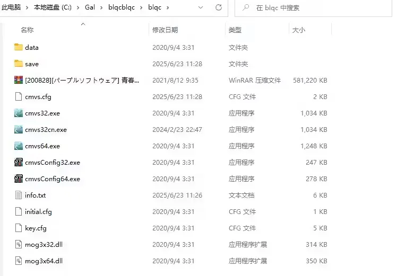Sort by 大小 column header
The width and height of the screenshot is (397, 276).
coord(299,30)
